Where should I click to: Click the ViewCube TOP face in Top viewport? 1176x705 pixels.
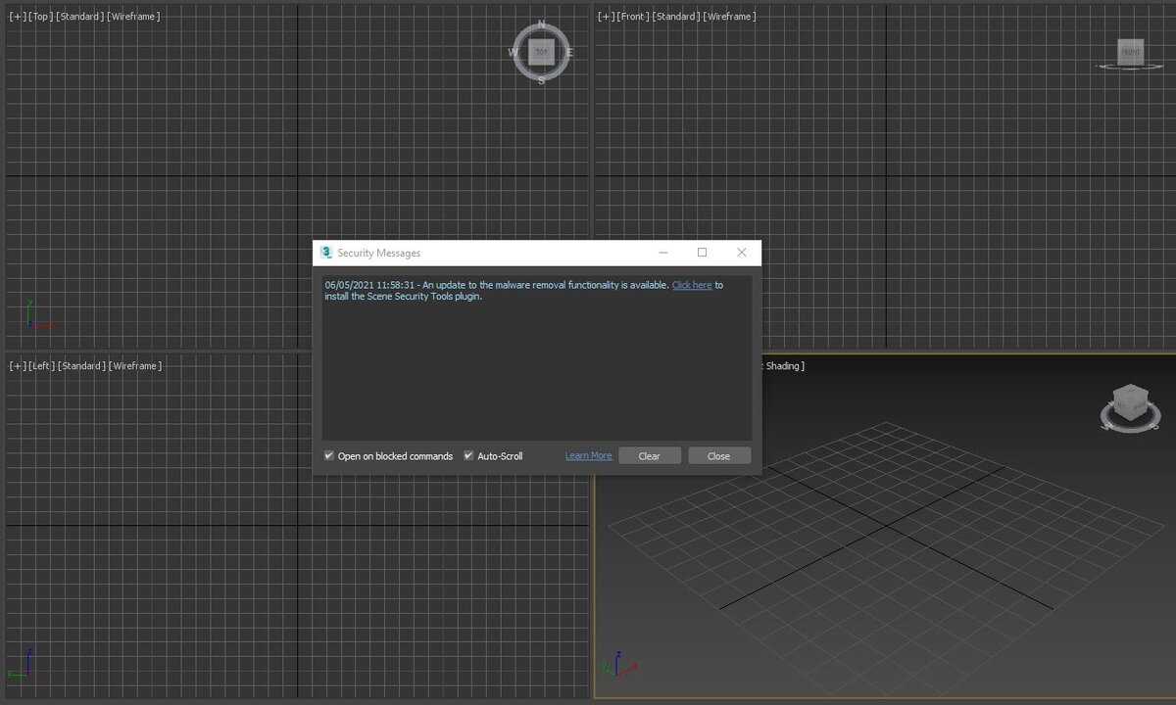(541, 52)
